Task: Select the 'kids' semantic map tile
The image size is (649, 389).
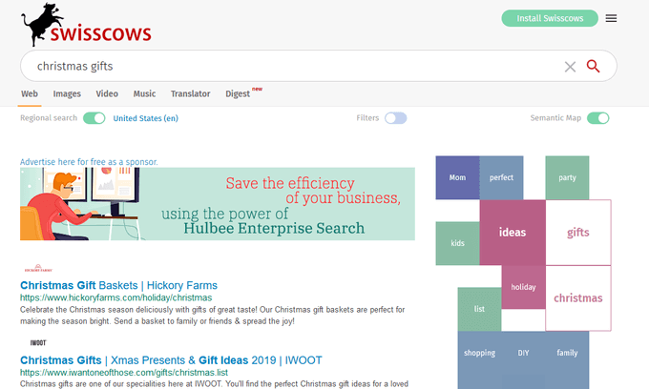Action: tap(457, 243)
